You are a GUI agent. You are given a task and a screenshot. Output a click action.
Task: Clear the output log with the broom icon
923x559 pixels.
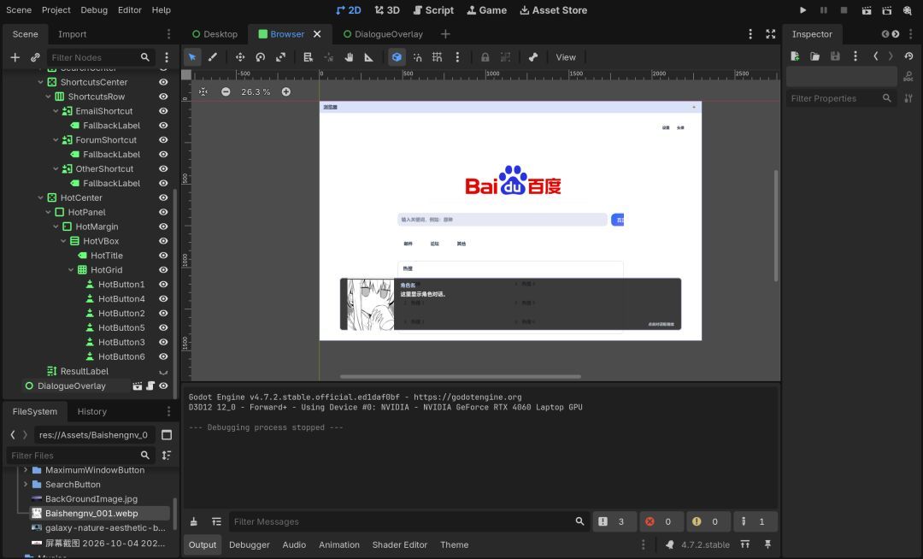pyautogui.click(x=194, y=521)
